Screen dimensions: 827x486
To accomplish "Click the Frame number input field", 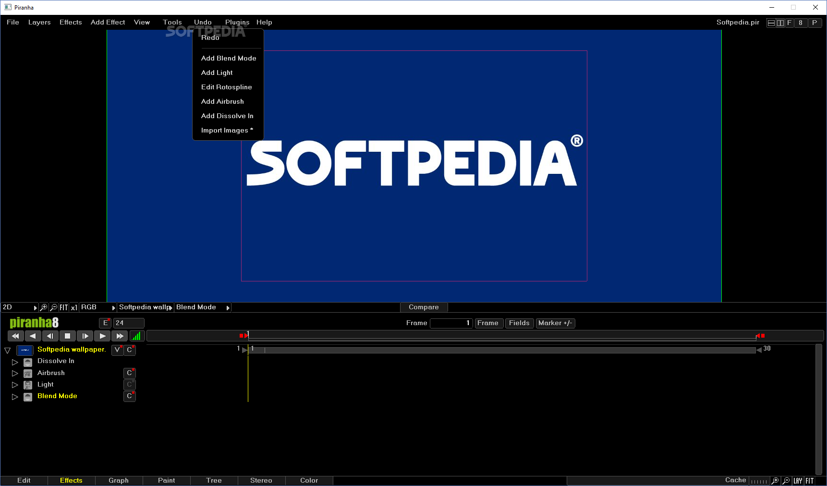I will coord(451,323).
